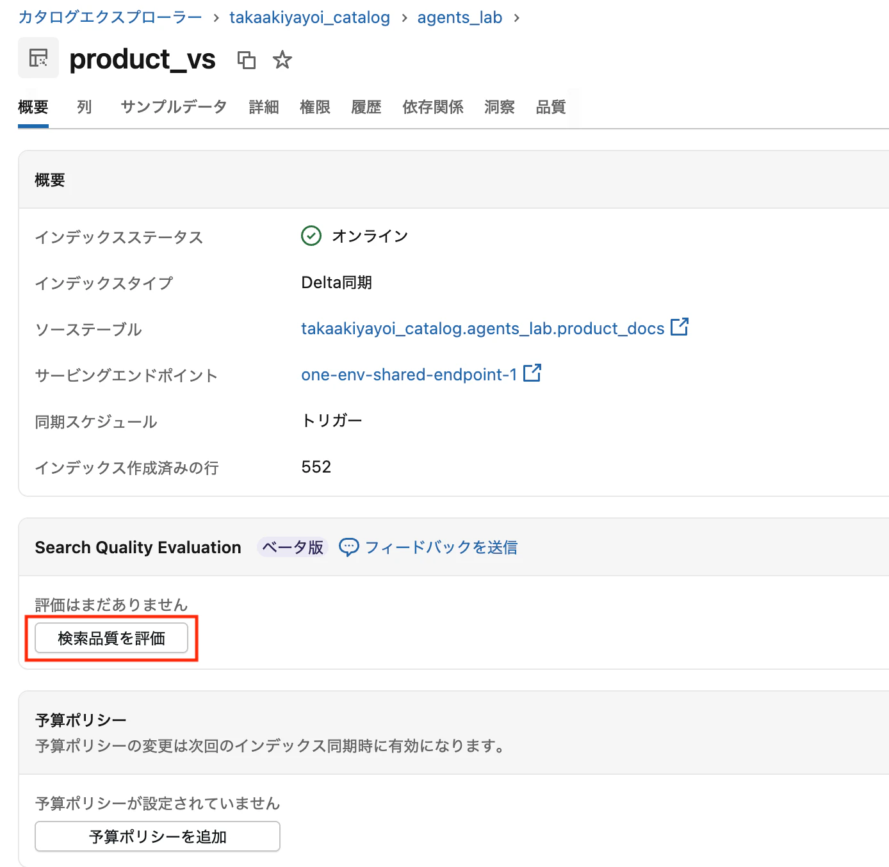This screenshot has width=889, height=867.
Task: Click the フィードバックを送信 link
Action: tap(441, 547)
